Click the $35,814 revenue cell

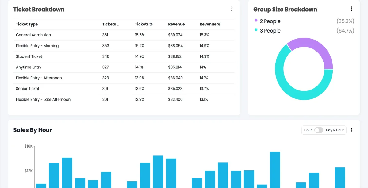tap(175, 67)
